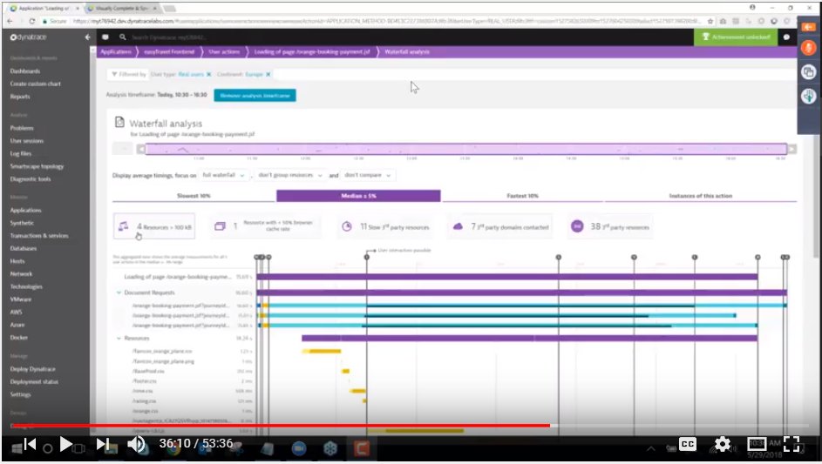Click the orange microphone recorder icon
The height and width of the screenshot is (464, 822).
[x=808, y=48]
